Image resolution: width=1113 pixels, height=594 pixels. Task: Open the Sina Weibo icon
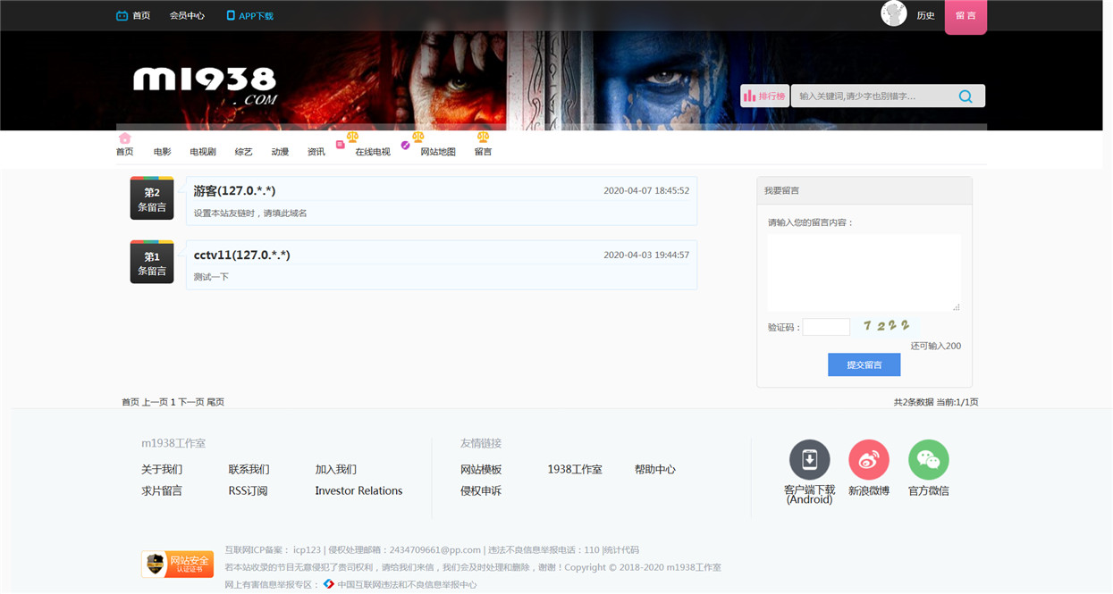coord(869,460)
